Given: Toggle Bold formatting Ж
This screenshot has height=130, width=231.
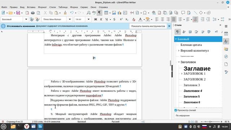Looking at the screenshot, I should 95,19.
